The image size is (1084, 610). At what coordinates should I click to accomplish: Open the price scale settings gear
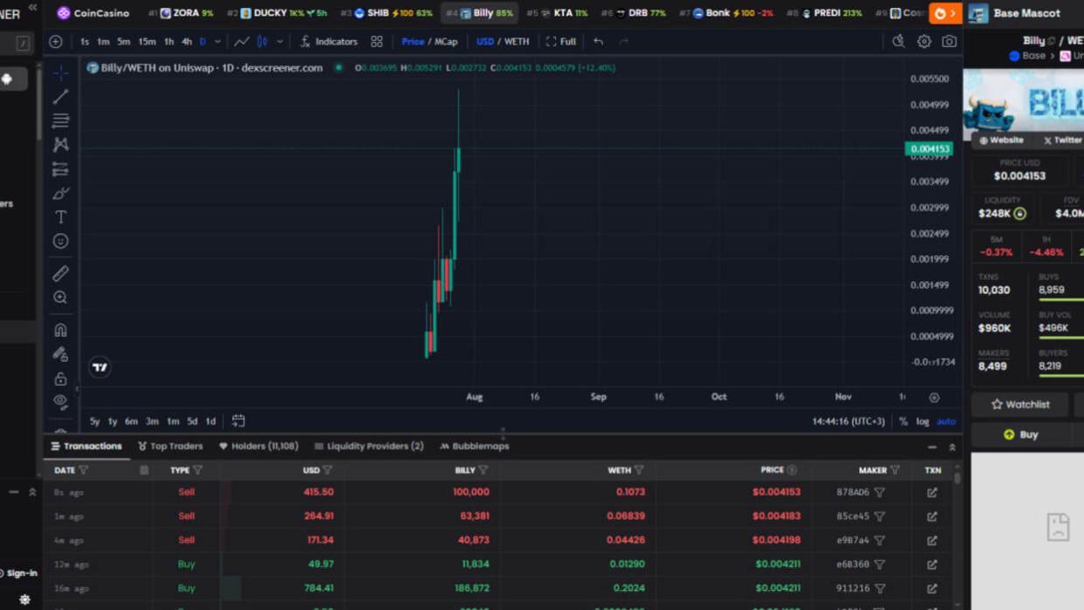[x=934, y=398]
